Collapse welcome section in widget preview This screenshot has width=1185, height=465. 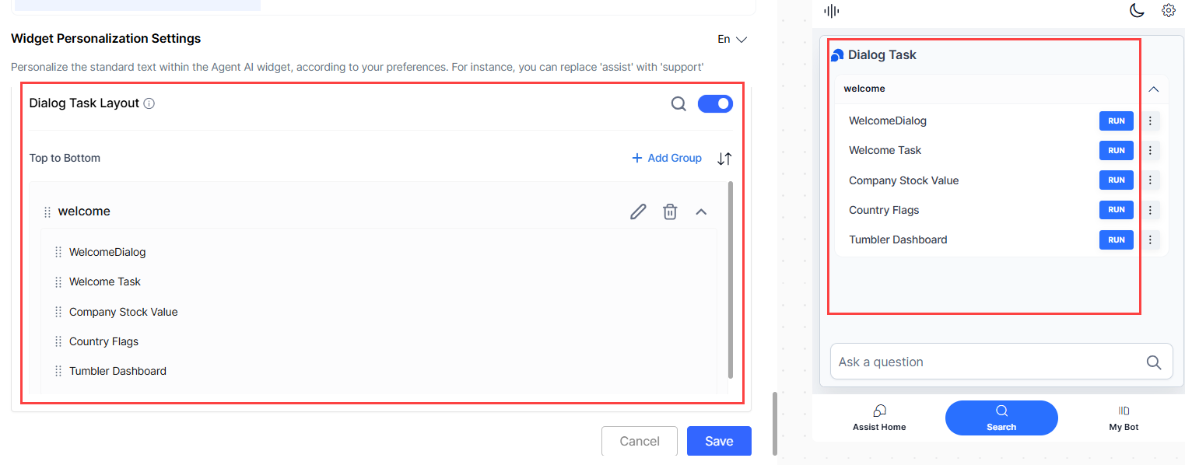(1154, 89)
